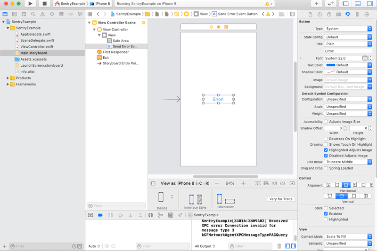Click the Run (play) button

30,4
